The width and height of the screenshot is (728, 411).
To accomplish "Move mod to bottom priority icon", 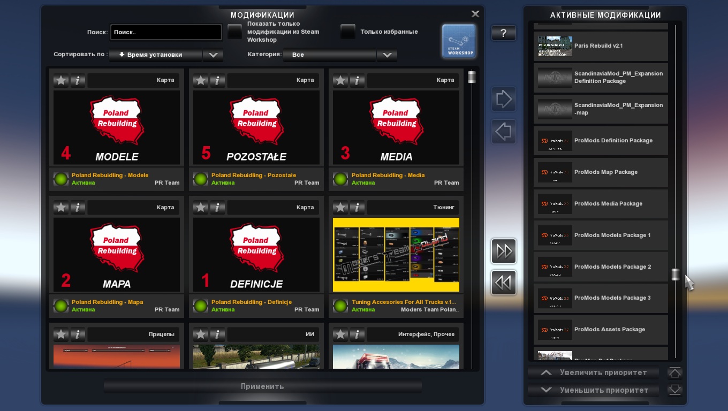I will 675,390.
